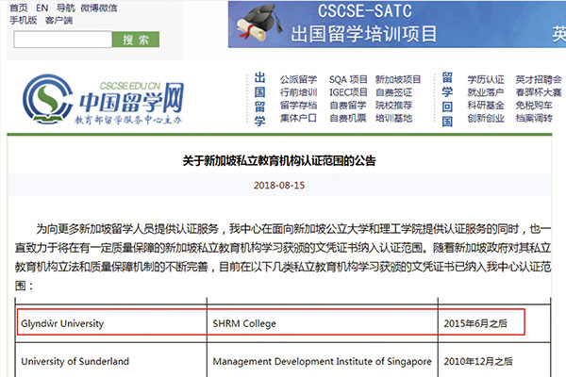Open 英才招聘会 menu item

(x=539, y=79)
